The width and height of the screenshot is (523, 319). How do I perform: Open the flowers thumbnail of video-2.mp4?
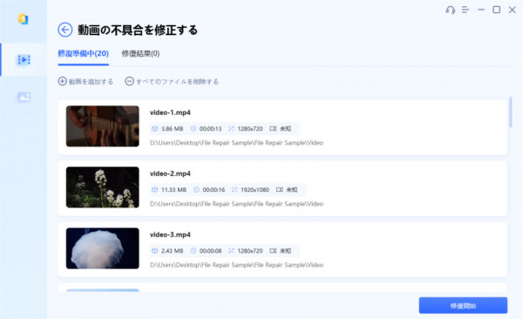point(102,187)
